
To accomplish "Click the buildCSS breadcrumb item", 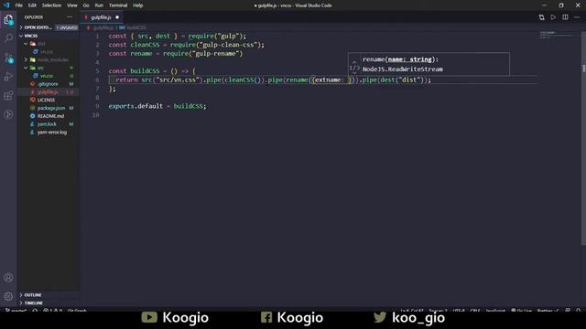I will pos(136,27).
